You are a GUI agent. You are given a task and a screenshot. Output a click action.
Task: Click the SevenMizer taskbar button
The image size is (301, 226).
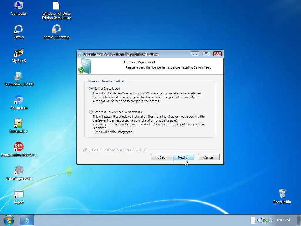27,220
